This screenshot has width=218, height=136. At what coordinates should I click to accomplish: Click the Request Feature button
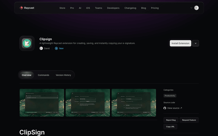189,120
